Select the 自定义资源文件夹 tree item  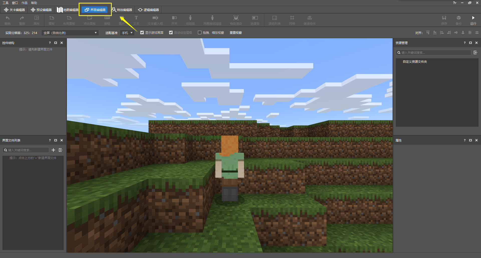point(415,62)
